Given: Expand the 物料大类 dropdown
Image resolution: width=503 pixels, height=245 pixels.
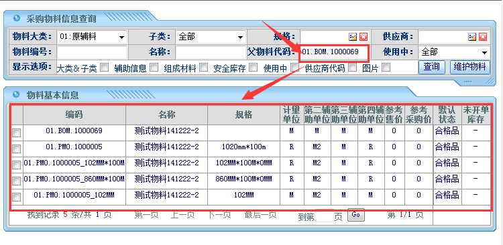Looking at the screenshot, I should [121, 37].
